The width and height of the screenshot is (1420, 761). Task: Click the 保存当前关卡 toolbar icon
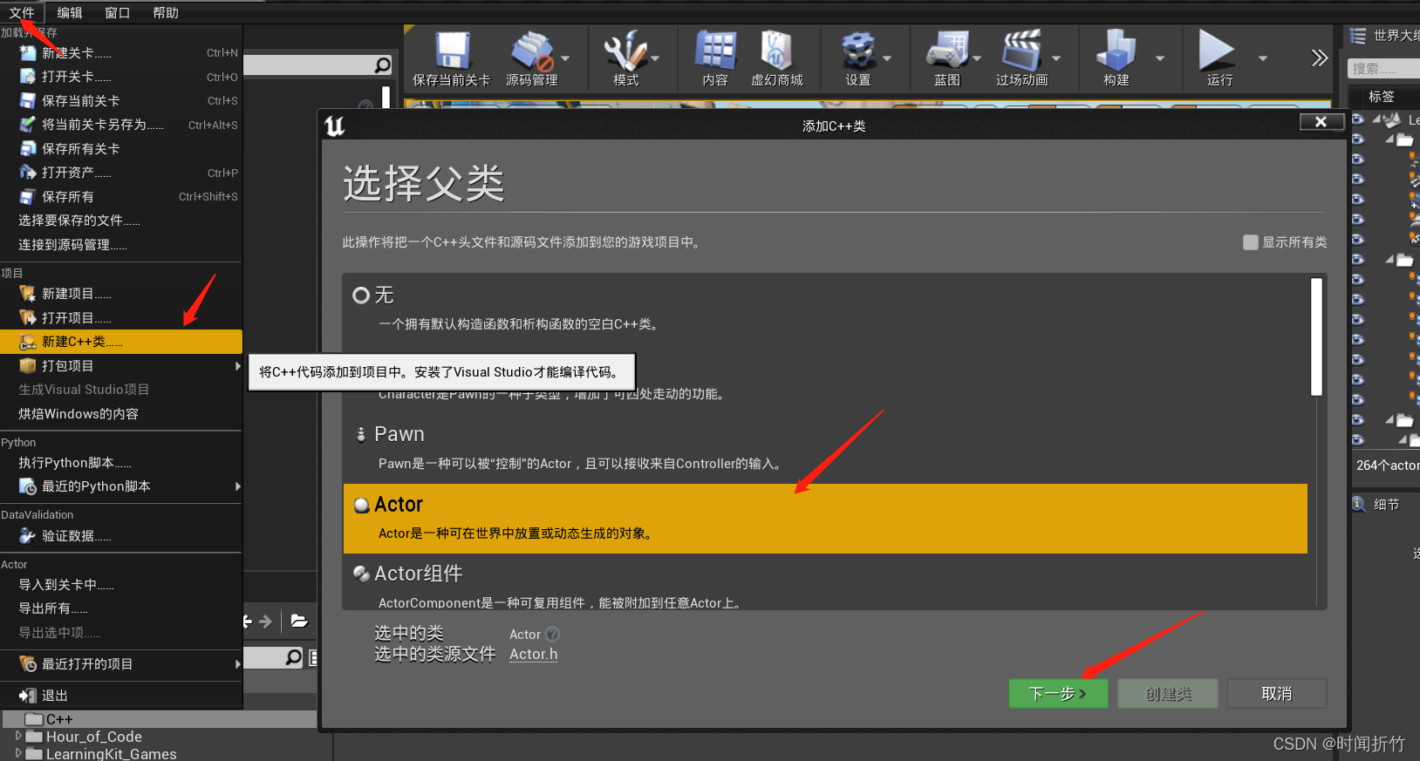coord(452,51)
